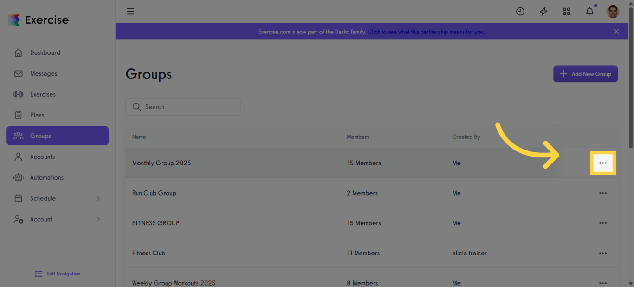Open the notifications bell
The width and height of the screenshot is (634, 287).
(589, 11)
